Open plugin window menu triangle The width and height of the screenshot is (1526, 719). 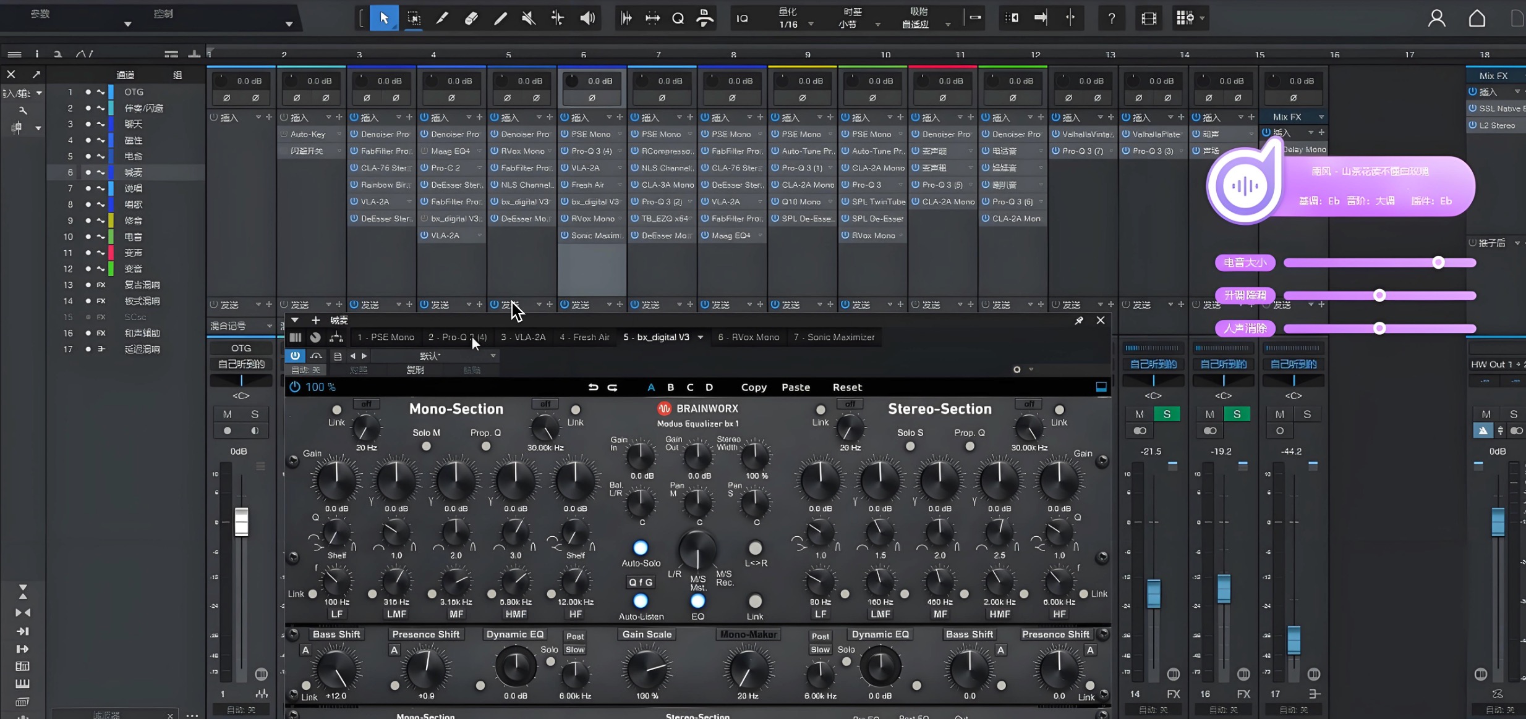(295, 320)
